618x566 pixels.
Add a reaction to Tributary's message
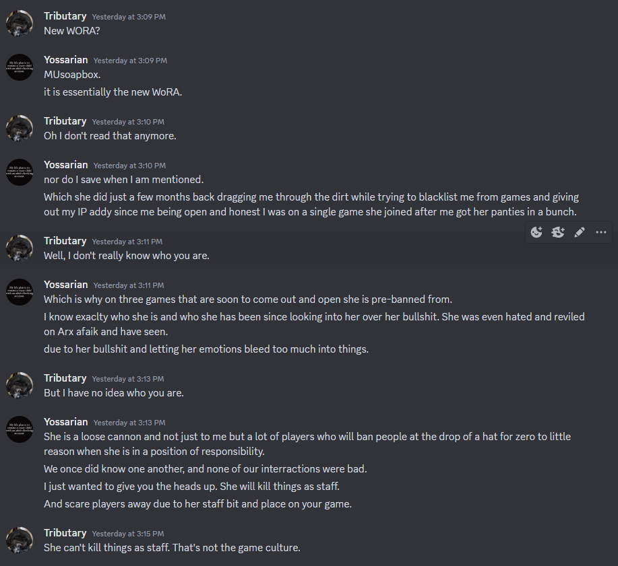click(536, 232)
